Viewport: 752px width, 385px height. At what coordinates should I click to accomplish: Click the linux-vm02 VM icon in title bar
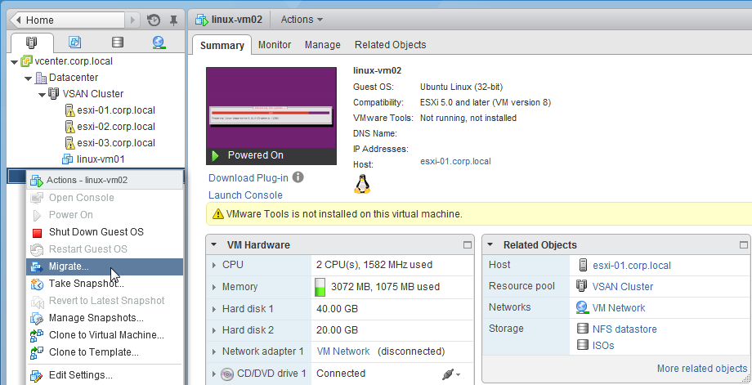pos(202,20)
